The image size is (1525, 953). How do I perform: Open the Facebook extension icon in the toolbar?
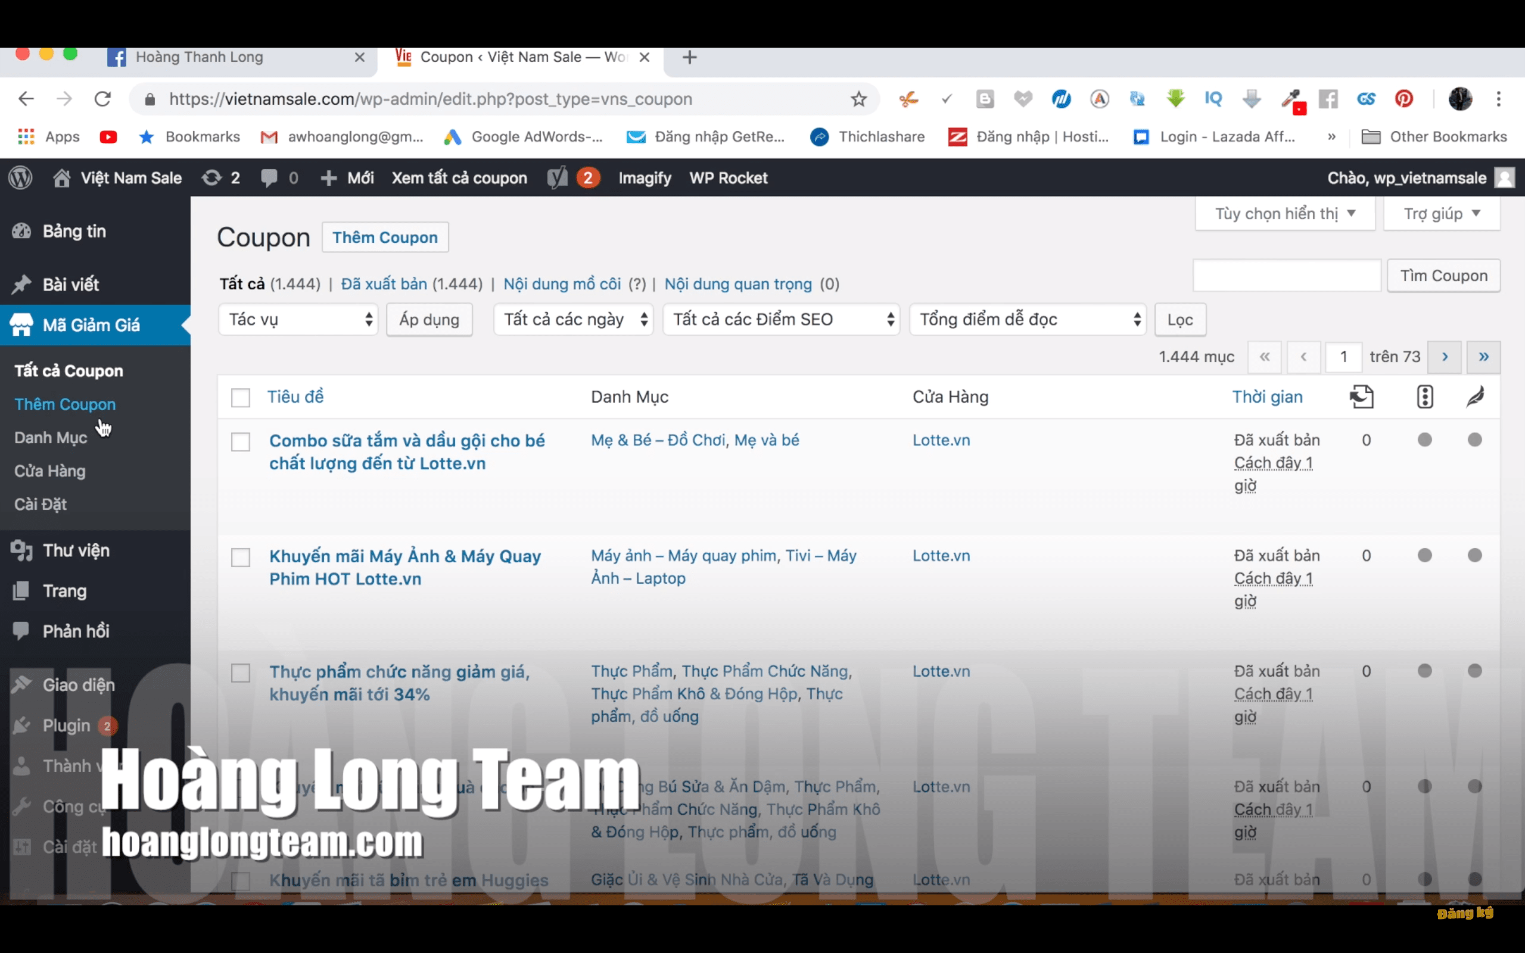coord(1328,99)
